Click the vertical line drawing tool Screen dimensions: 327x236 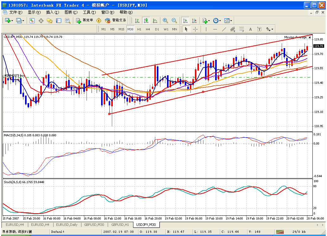(x=206, y=29)
